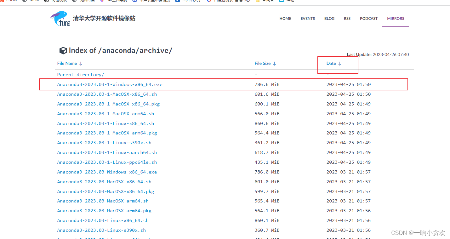Viewport: 450px width, 239px height.
Task: Download Anaconda3-2023.03-MacOSX-arm64.sh
Action: (x=103, y=201)
